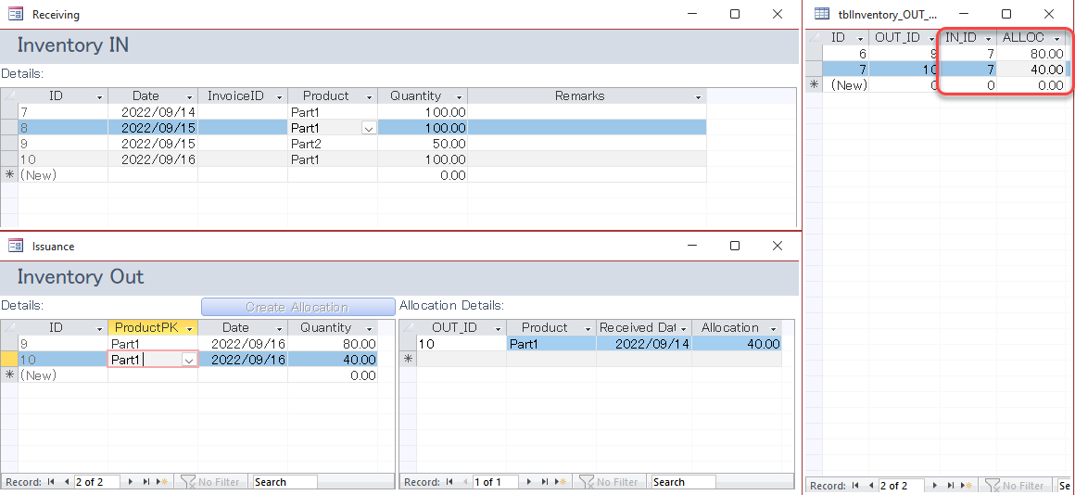Expand Product combo box in Receiving row 8
Image resolution: width=1075 pixels, height=495 pixels.
click(369, 128)
